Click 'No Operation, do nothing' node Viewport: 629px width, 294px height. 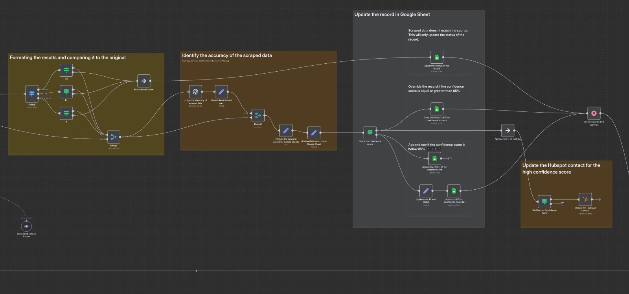[508, 130]
